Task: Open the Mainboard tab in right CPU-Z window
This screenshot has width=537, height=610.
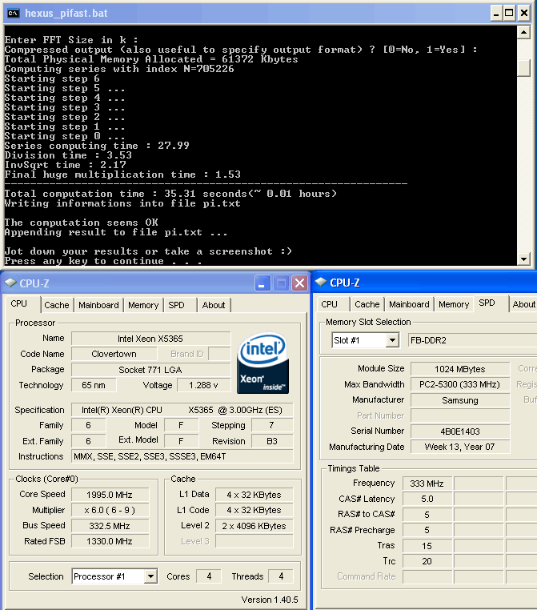Action: [409, 304]
